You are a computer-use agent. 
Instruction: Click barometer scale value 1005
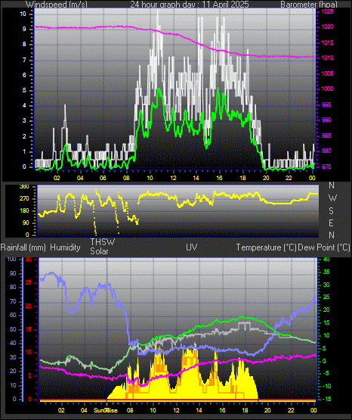coord(327,73)
